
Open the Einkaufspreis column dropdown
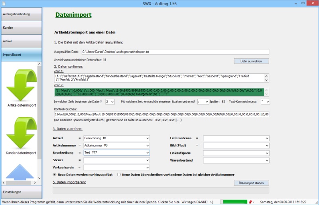click(236, 153)
